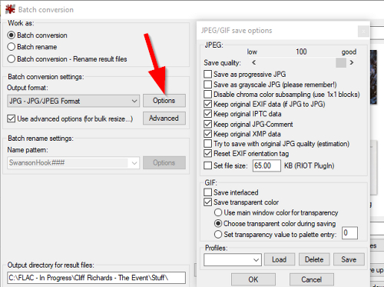
Task: Uncheck Keep original JPG-Comment
Action: (x=207, y=124)
